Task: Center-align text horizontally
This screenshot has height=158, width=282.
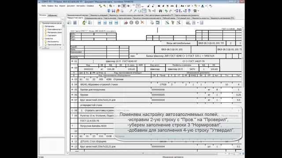Action: coord(124,6)
